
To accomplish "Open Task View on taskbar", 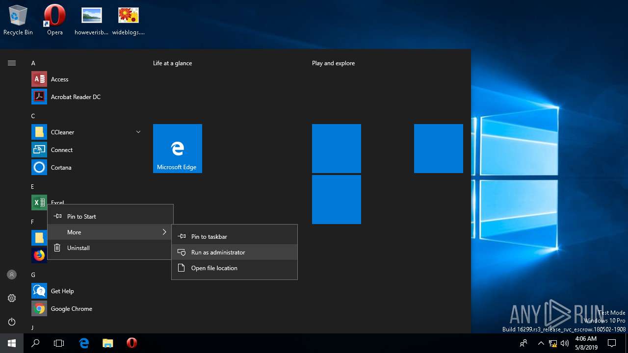I will [x=59, y=343].
